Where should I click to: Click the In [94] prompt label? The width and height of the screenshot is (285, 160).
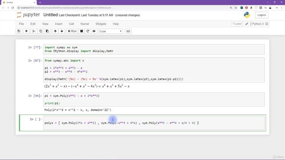(x=35, y=96)
